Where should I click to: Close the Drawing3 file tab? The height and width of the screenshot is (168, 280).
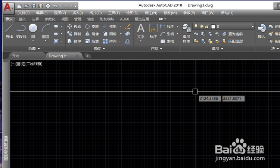pyautogui.click(x=77, y=56)
